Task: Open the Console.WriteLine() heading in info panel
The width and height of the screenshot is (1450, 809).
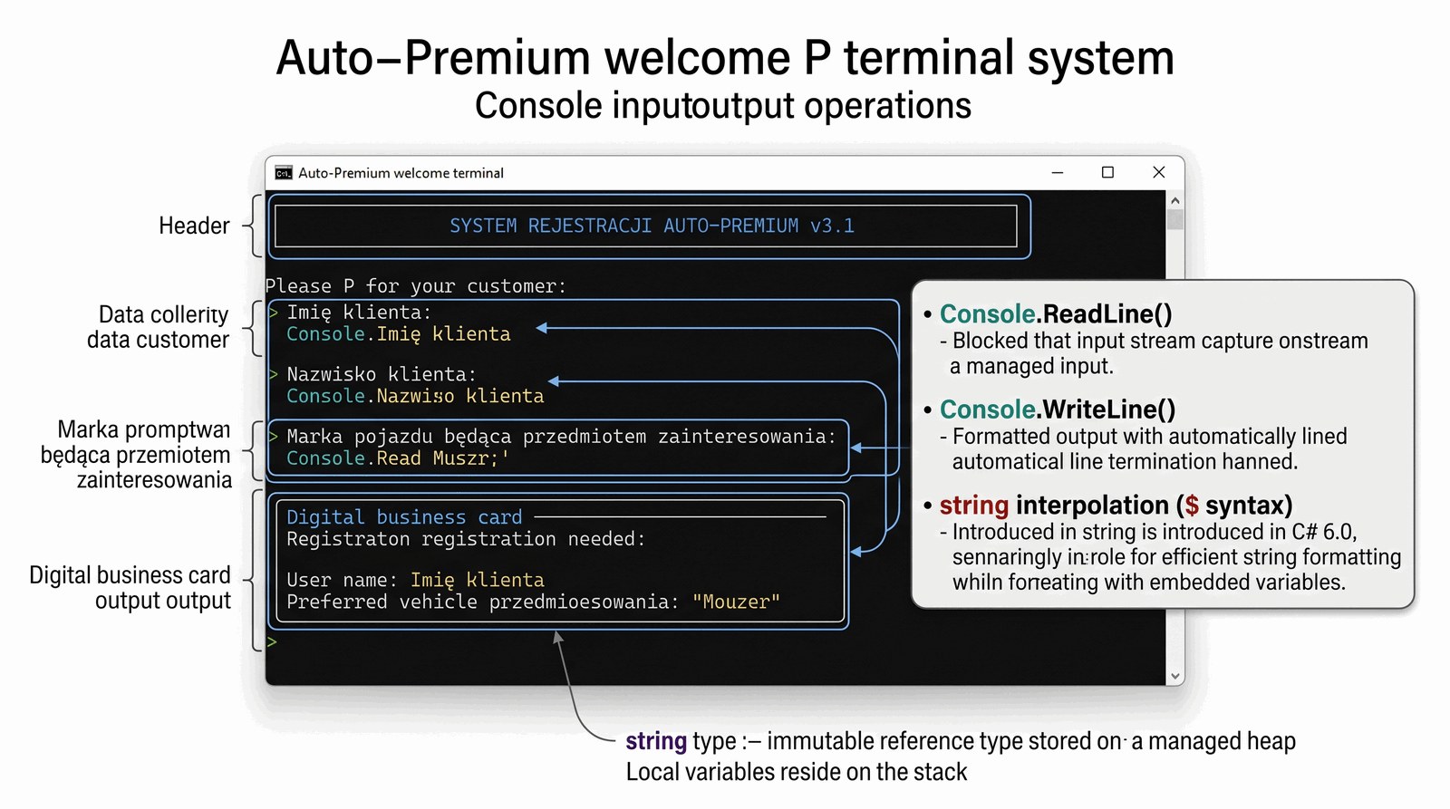Action: tap(1057, 409)
